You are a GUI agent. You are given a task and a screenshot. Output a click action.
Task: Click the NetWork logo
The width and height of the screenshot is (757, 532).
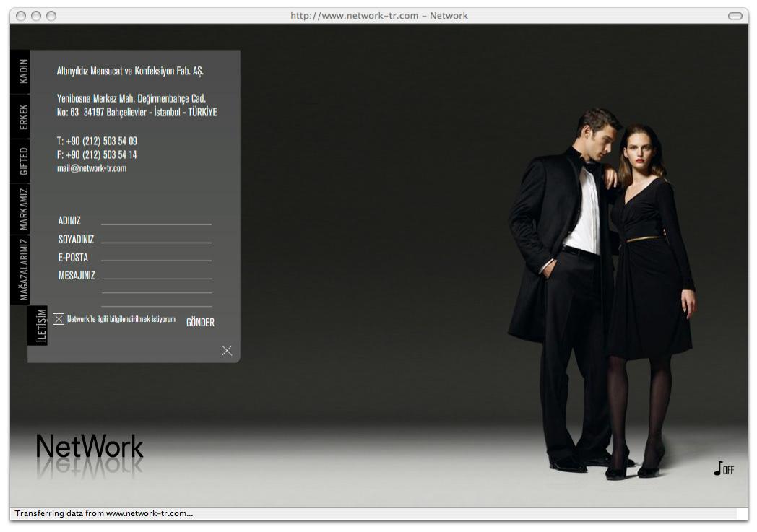[90, 447]
